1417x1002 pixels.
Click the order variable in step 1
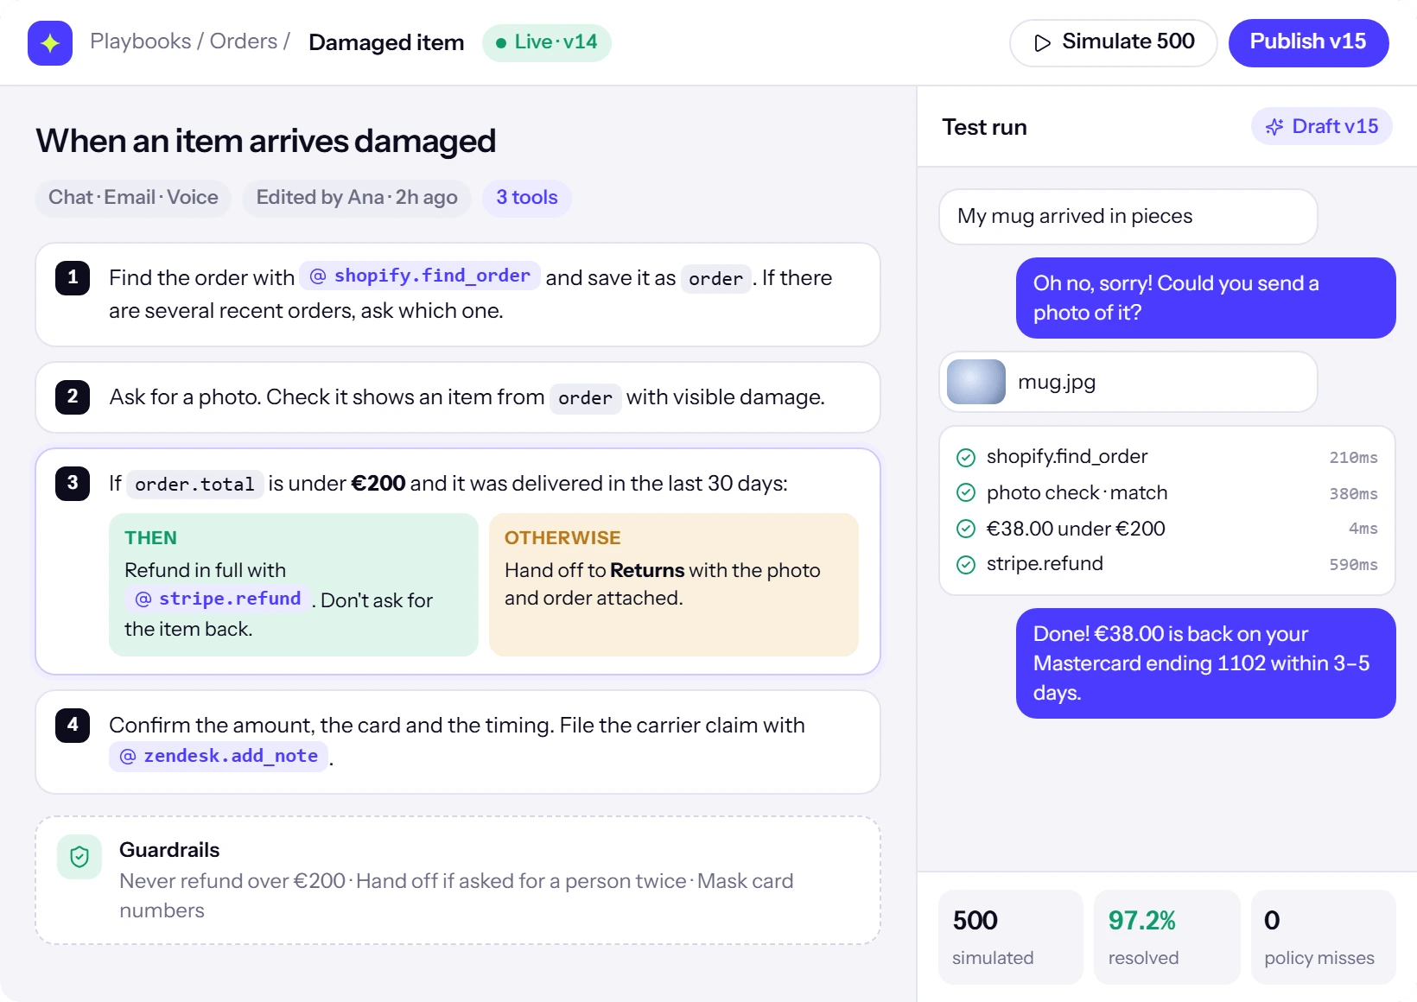[x=715, y=278]
